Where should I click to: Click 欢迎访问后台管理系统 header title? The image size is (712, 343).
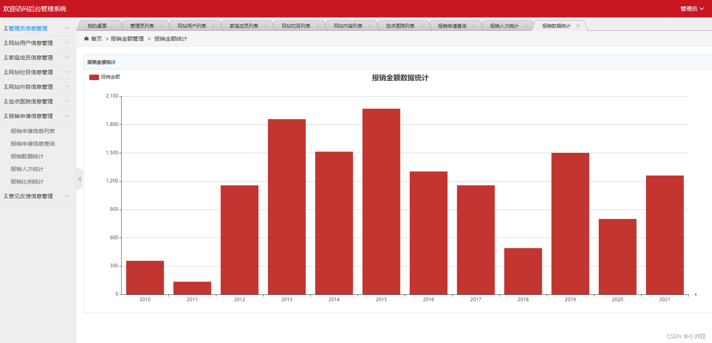pos(35,9)
